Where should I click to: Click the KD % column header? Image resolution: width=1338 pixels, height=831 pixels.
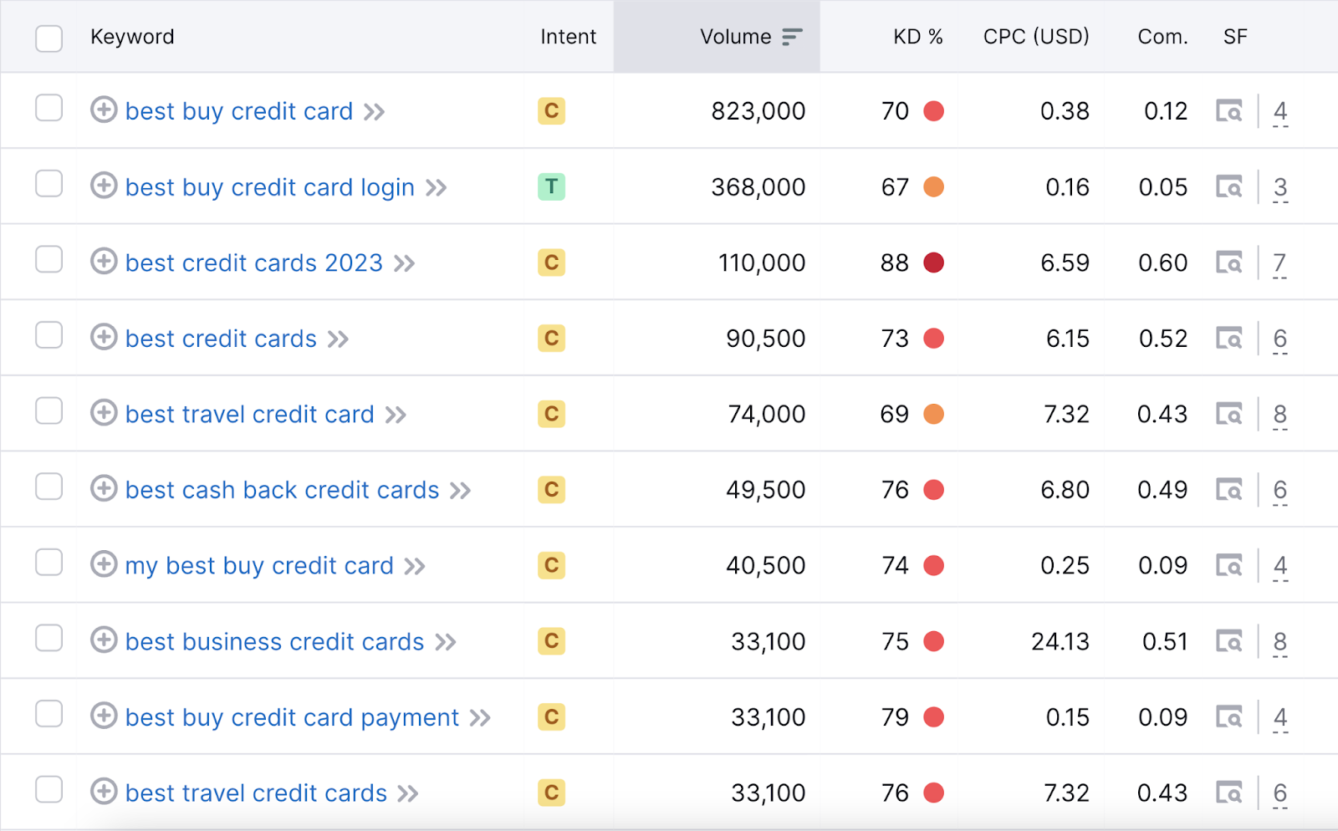tap(917, 36)
